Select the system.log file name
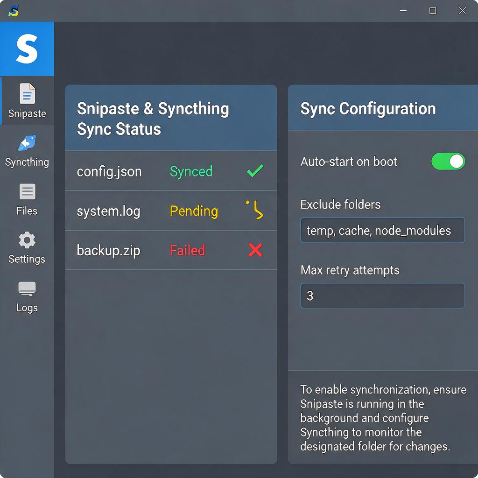 [x=108, y=211]
